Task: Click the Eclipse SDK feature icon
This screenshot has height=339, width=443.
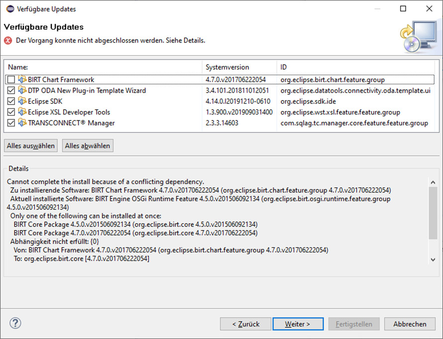Action: (22, 101)
